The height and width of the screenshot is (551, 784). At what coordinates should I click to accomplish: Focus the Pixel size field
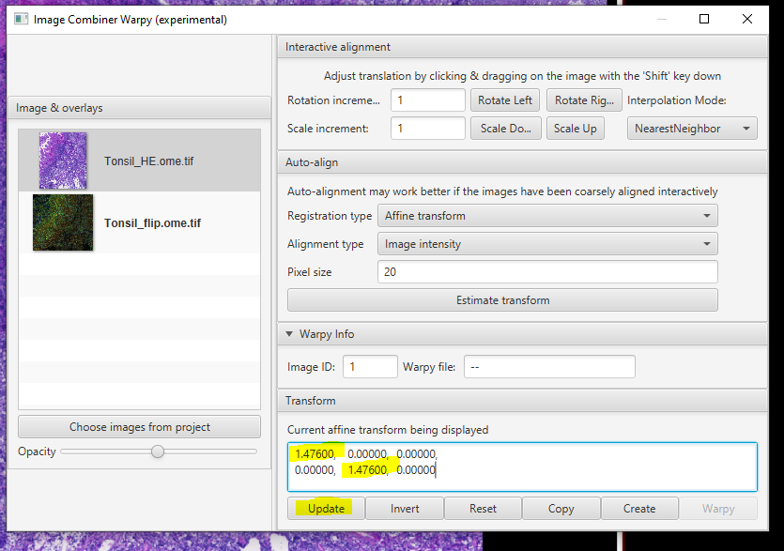pos(547,272)
